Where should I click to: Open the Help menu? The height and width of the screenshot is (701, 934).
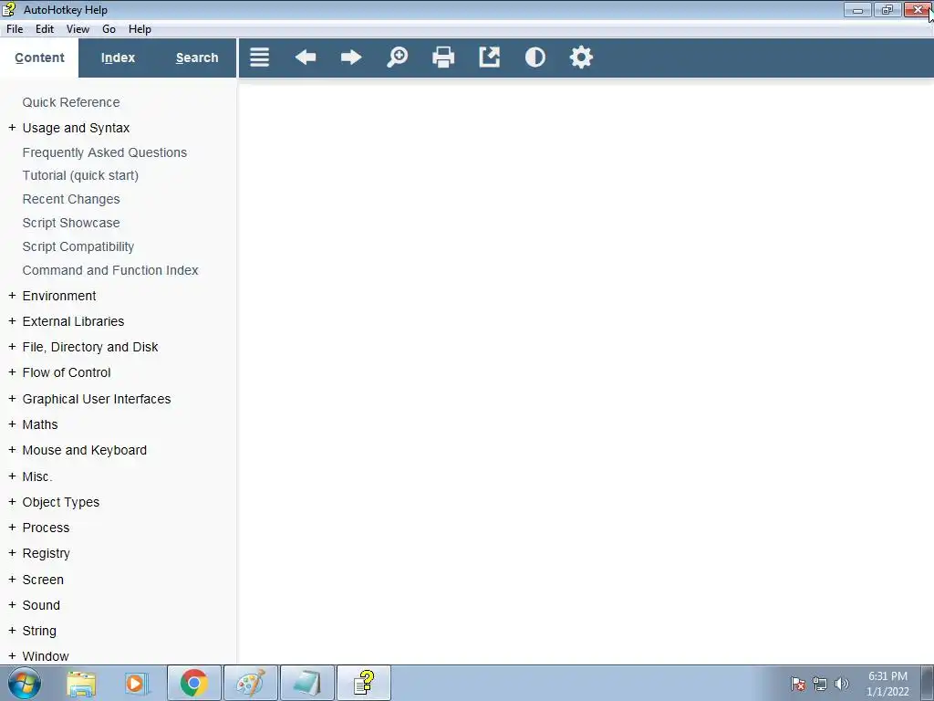pyautogui.click(x=140, y=29)
